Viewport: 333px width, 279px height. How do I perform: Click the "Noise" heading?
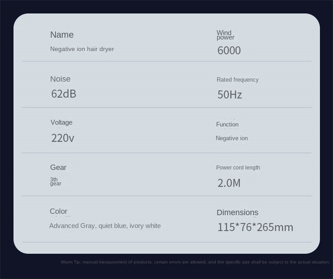tap(60, 79)
